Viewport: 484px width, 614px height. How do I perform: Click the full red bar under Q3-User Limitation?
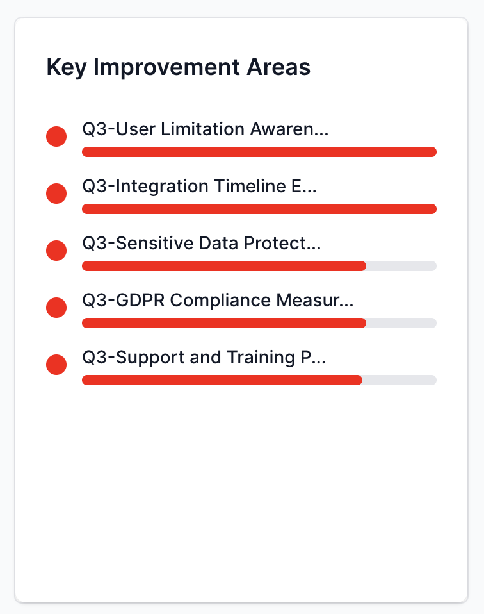tap(259, 152)
